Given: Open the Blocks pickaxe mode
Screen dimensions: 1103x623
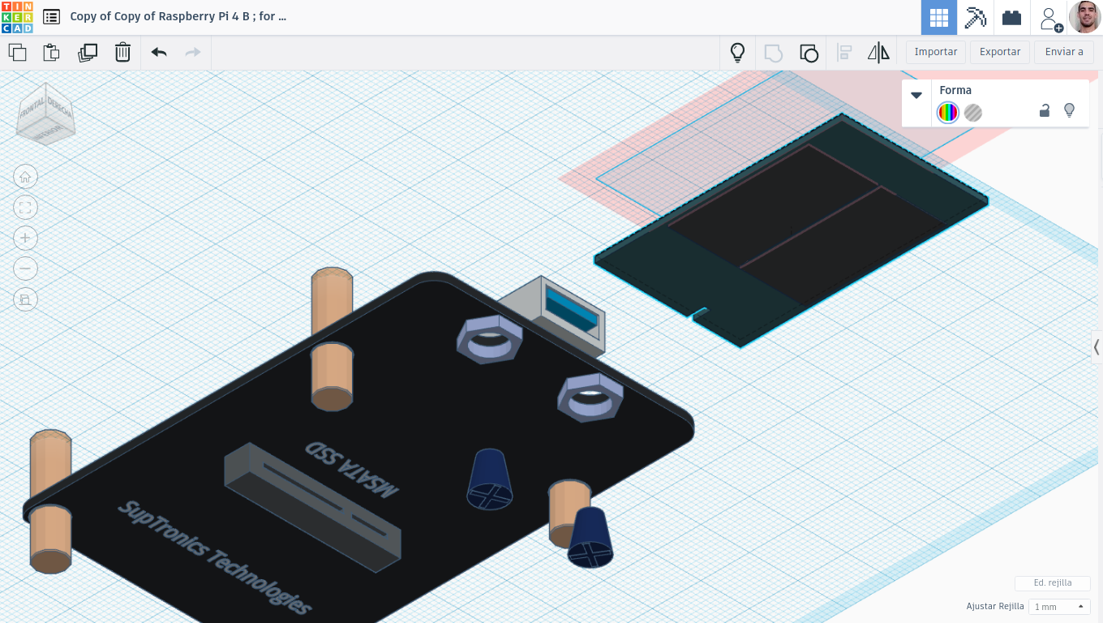Looking at the screenshot, I should click(x=975, y=17).
